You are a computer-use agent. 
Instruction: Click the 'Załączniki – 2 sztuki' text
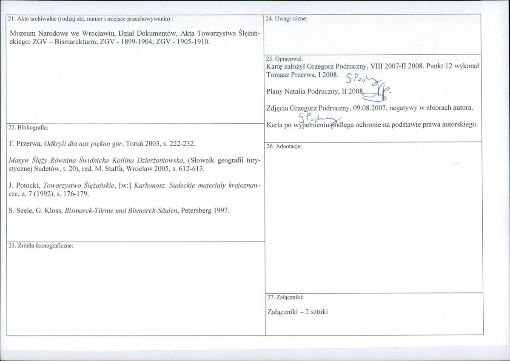click(x=296, y=311)
